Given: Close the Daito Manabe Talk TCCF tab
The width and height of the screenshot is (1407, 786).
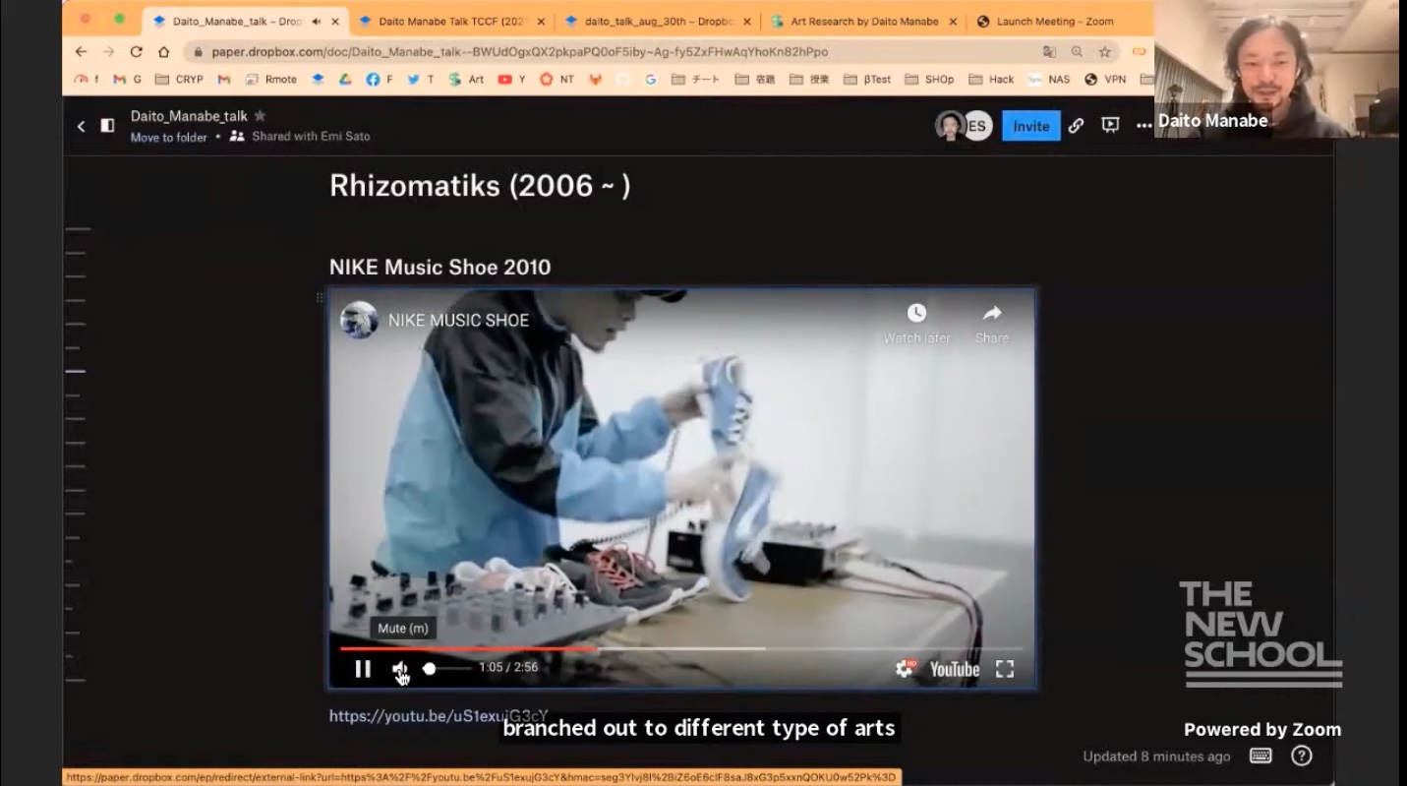Looking at the screenshot, I should pyautogui.click(x=541, y=21).
